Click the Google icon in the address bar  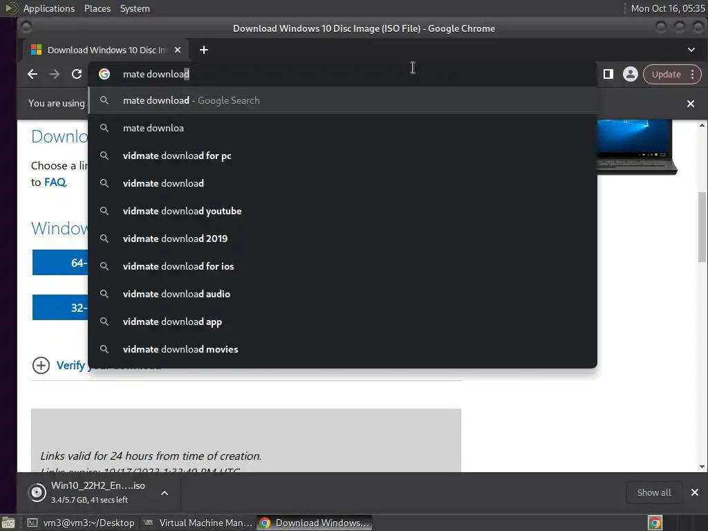coord(104,74)
